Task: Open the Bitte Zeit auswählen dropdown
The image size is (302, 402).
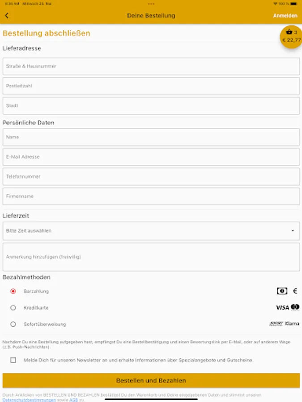Action: (x=151, y=231)
